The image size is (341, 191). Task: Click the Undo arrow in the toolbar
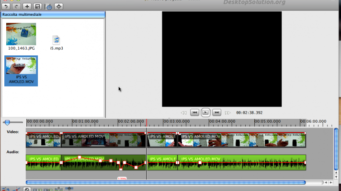click(6, 6)
